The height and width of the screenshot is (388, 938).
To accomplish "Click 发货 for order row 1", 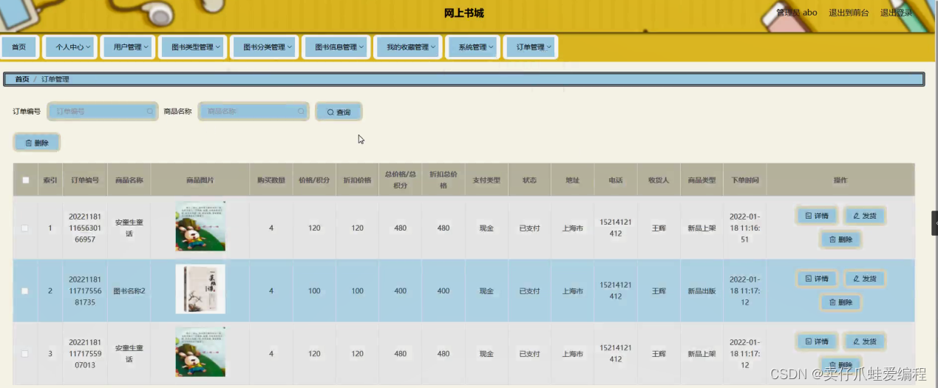I will pos(864,216).
